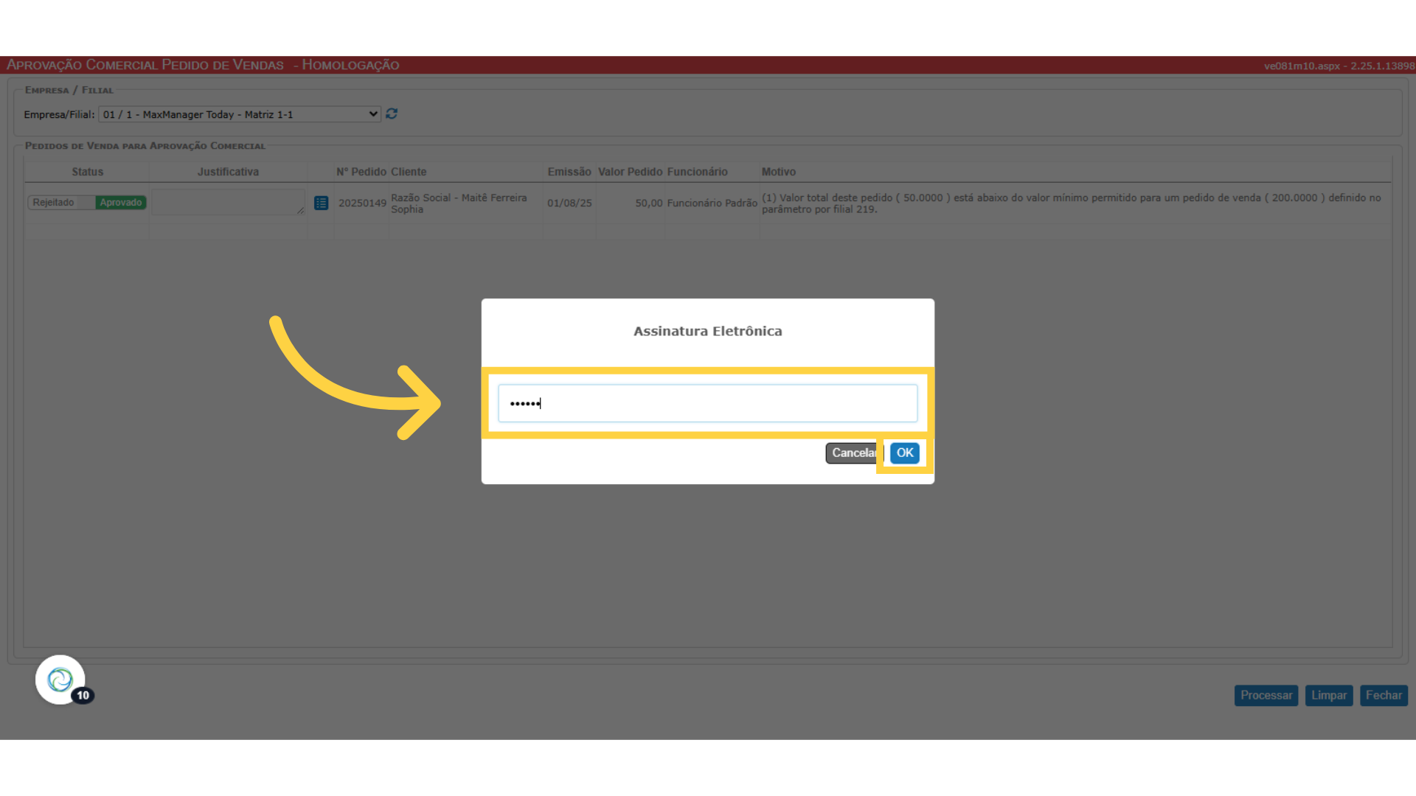Click the Justificativa column header
This screenshot has width=1416, height=796.
pyautogui.click(x=228, y=172)
